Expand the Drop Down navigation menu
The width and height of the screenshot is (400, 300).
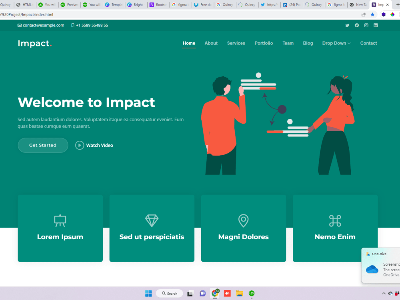click(336, 43)
